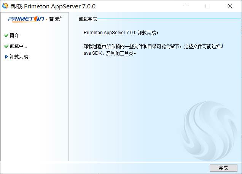This screenshot has width=242, height=174.
Task: Click the 卸载完成 panel heading
Action: pyautogui.click(x=88, y=19)
